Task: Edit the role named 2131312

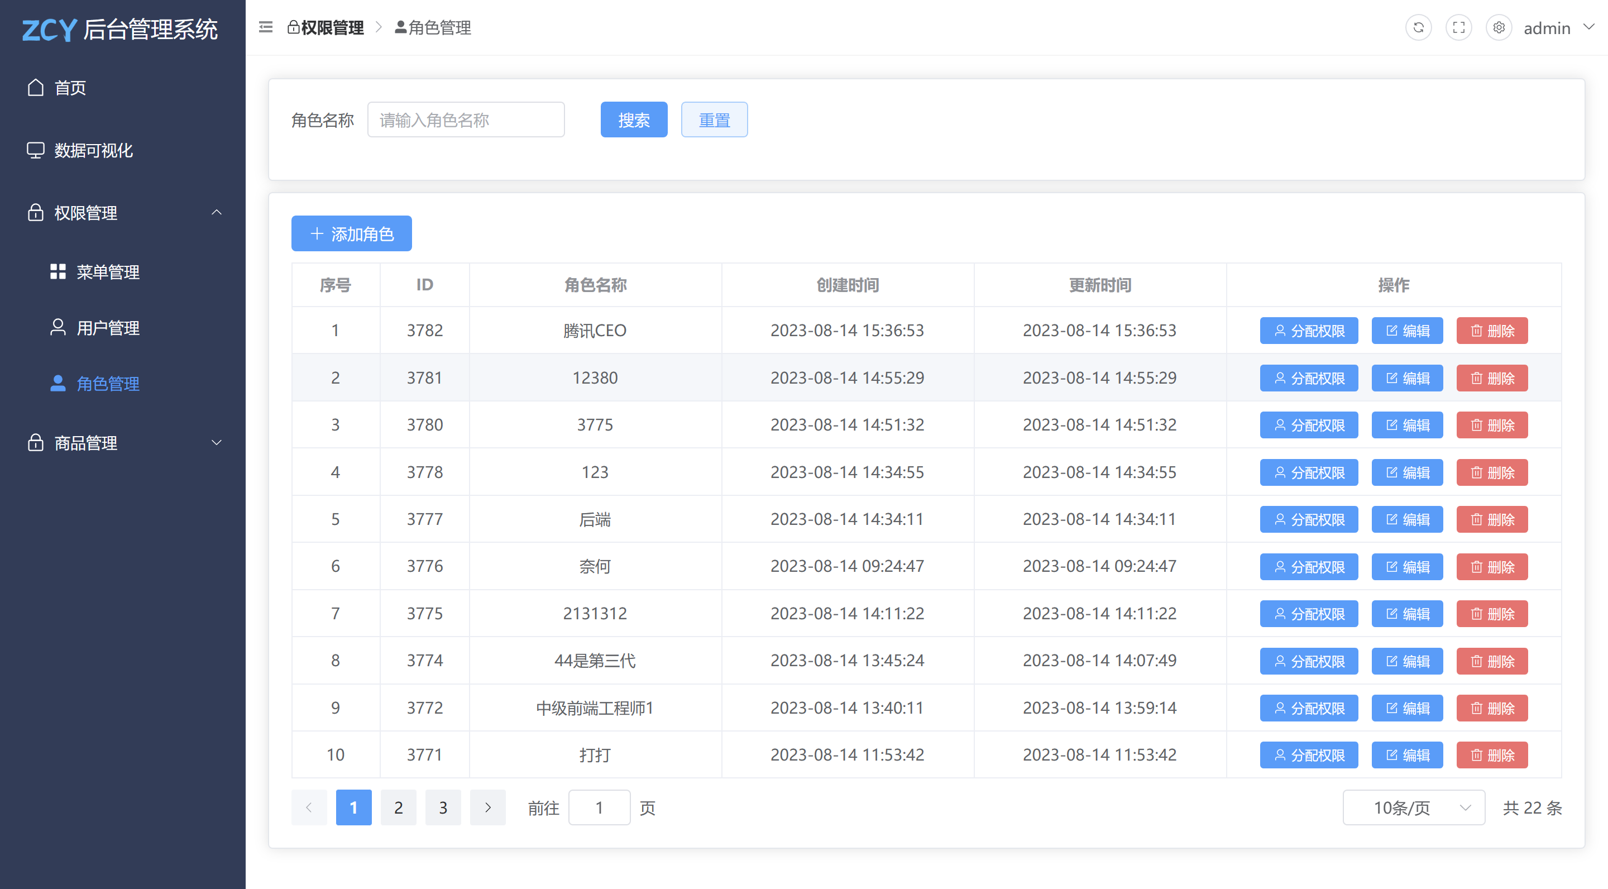Action: point(1407,614)
